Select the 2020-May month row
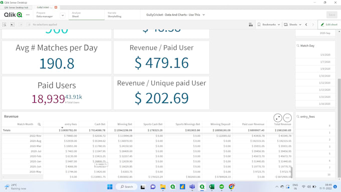341x192 pixels. click(36, 172)
